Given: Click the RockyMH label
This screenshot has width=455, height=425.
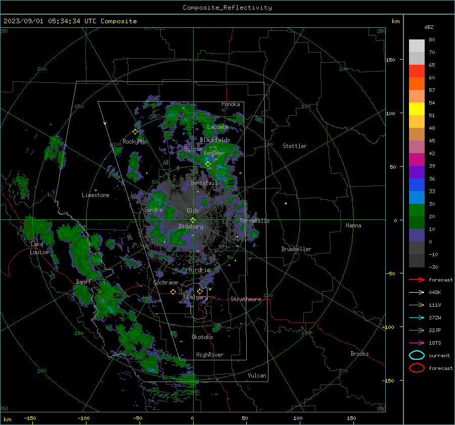Looking at the screenshot, I should [x=133, y=141].
